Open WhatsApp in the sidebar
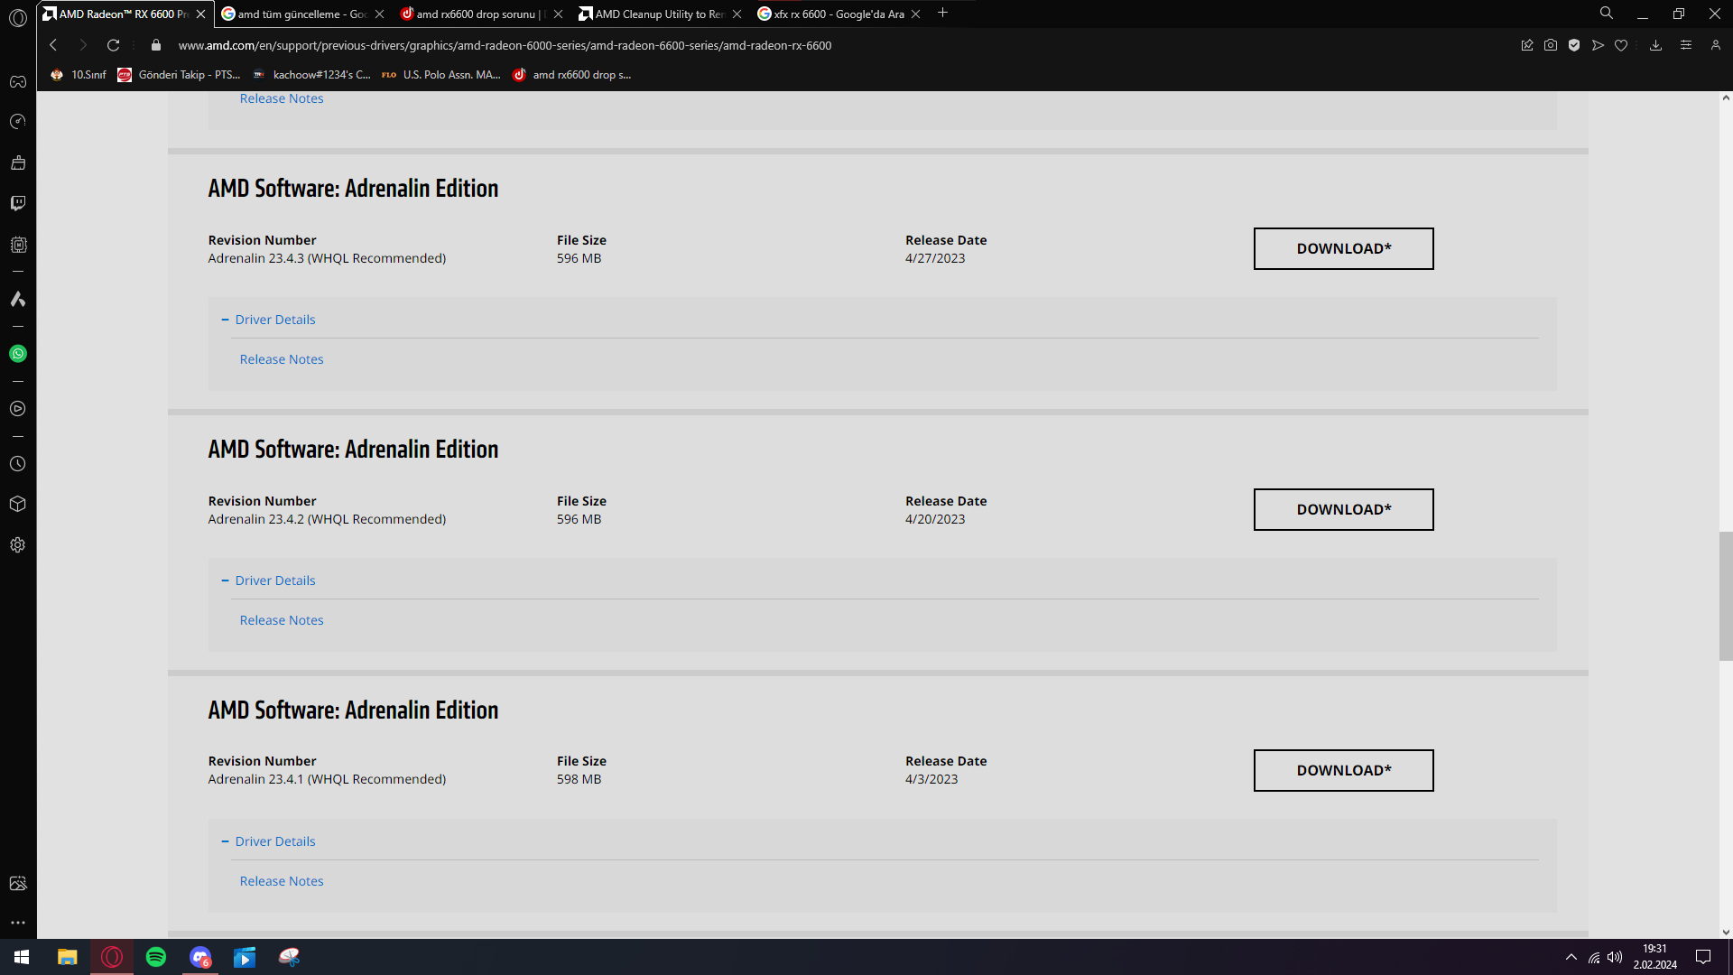The image size is (1733, 975). 18,354
